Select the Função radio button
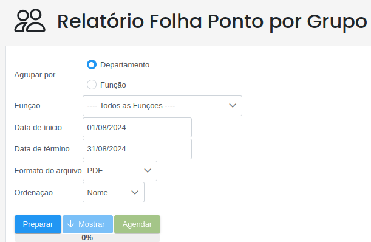 92,85
